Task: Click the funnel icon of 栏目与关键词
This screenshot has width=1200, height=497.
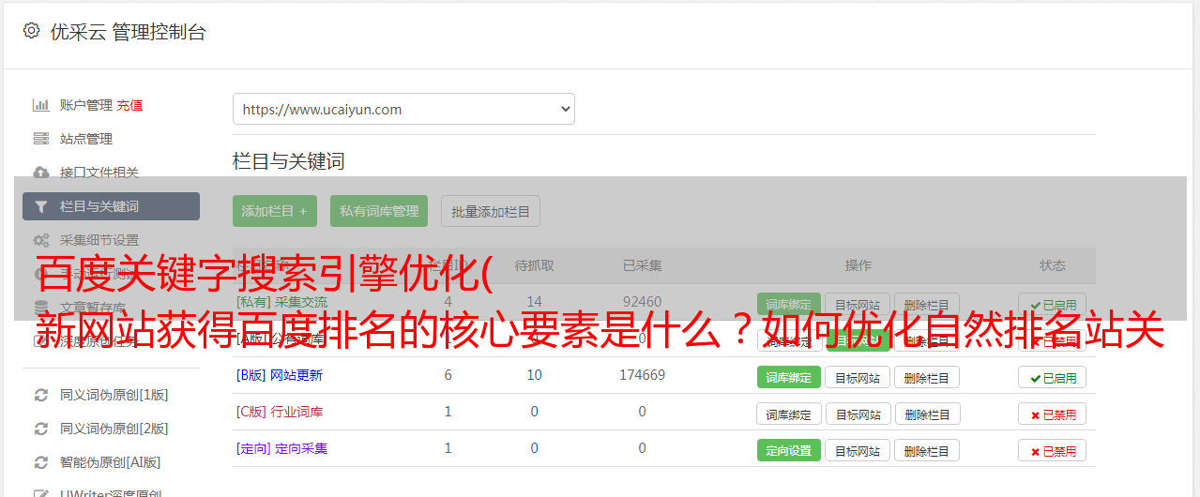Action: [40, 206]
